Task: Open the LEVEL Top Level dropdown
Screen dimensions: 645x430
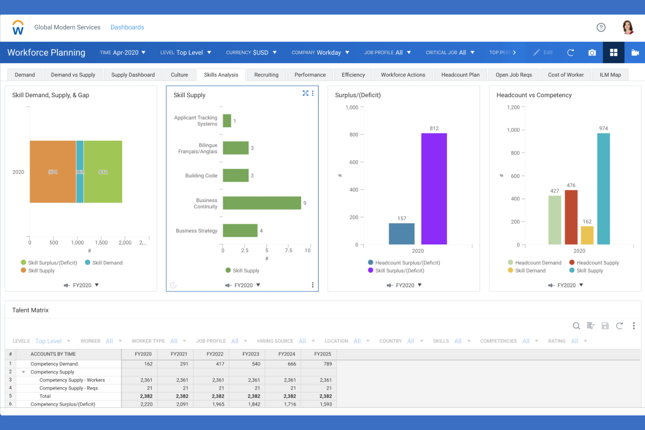Action: tap(186, 52)
